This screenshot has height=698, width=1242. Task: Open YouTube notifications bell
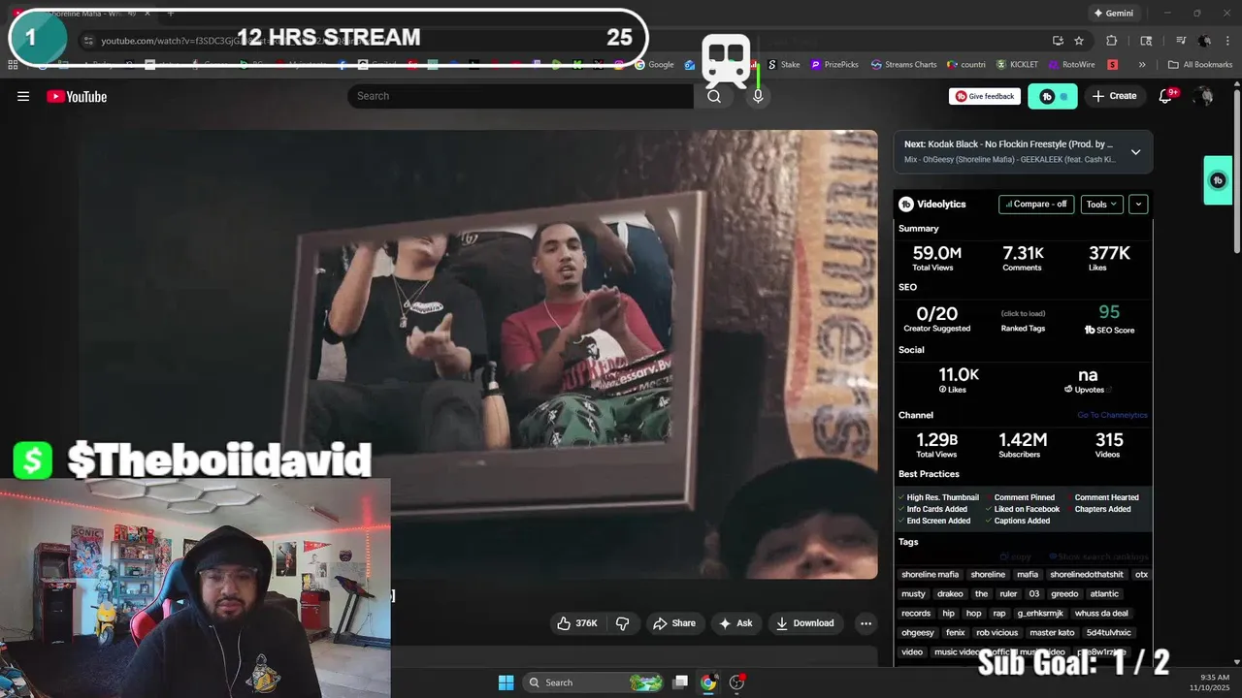coord(1166,96)
